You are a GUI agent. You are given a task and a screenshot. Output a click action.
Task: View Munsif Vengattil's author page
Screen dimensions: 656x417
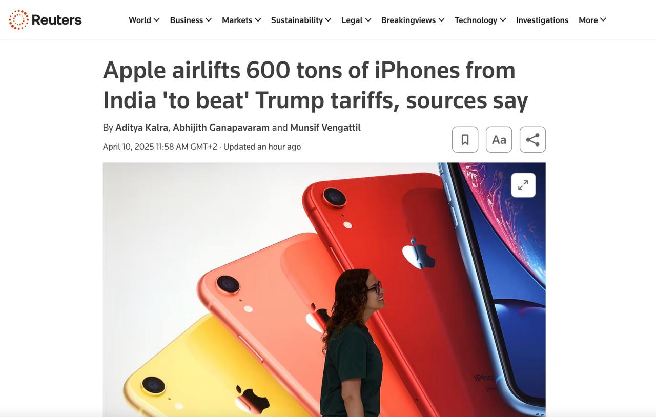(325, 128)
